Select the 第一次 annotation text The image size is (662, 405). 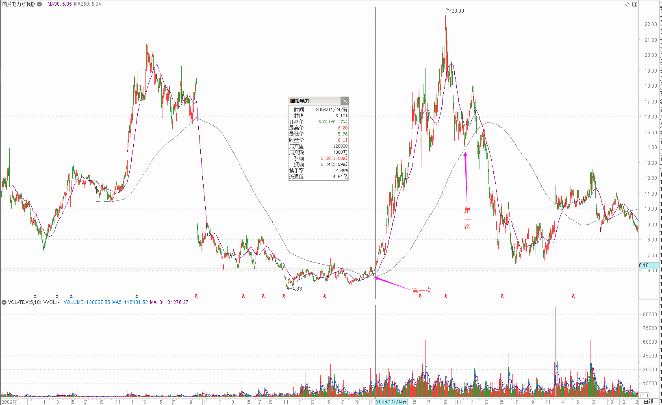(x=421, y=291)
